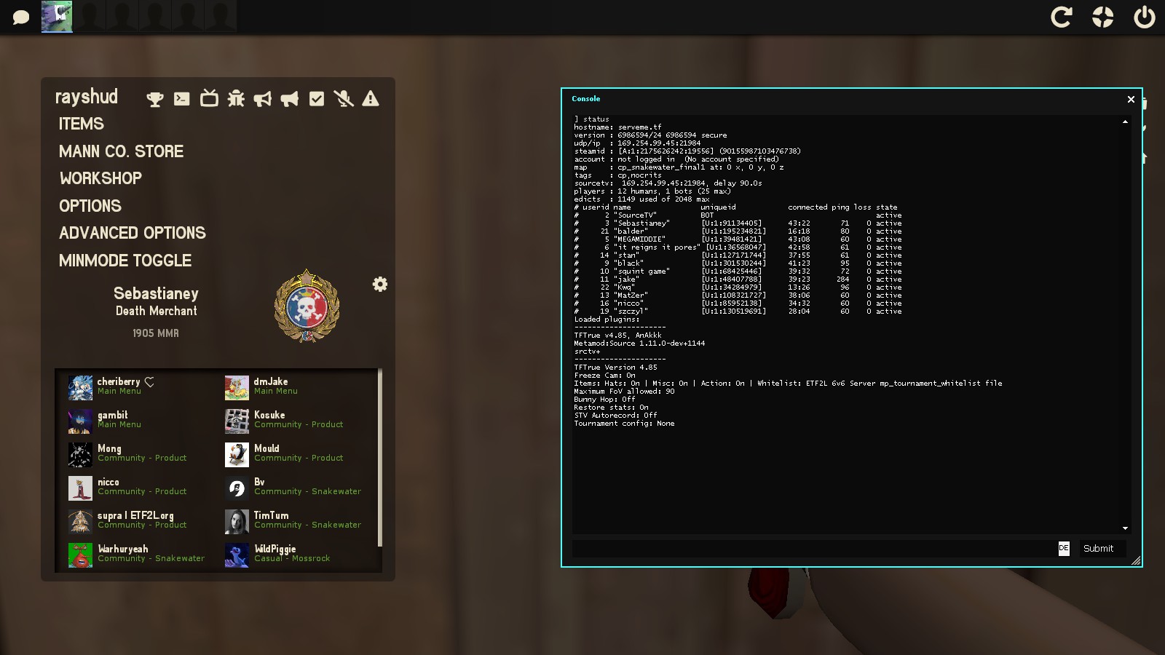Viewport: 1165px width, 655px height.
Task: Click TimTum's avatar thumbnail
Action: coord(237,522)
